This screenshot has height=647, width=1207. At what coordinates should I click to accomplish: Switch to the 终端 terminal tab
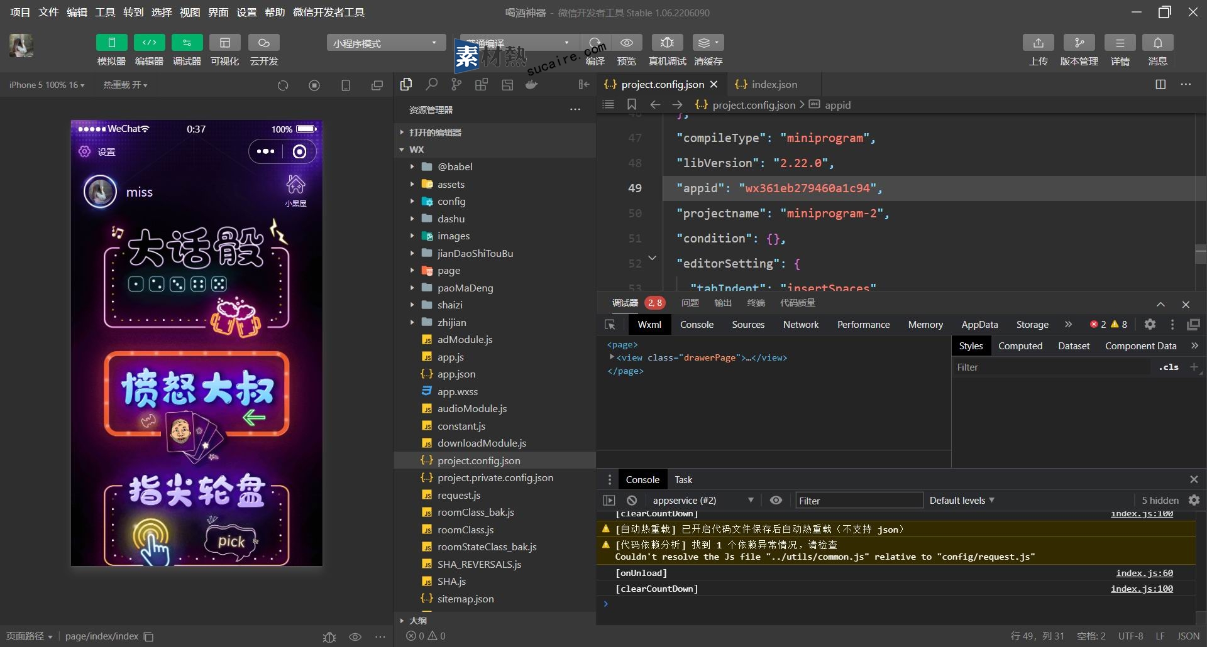pyautogui.click(x=756, y=303)
